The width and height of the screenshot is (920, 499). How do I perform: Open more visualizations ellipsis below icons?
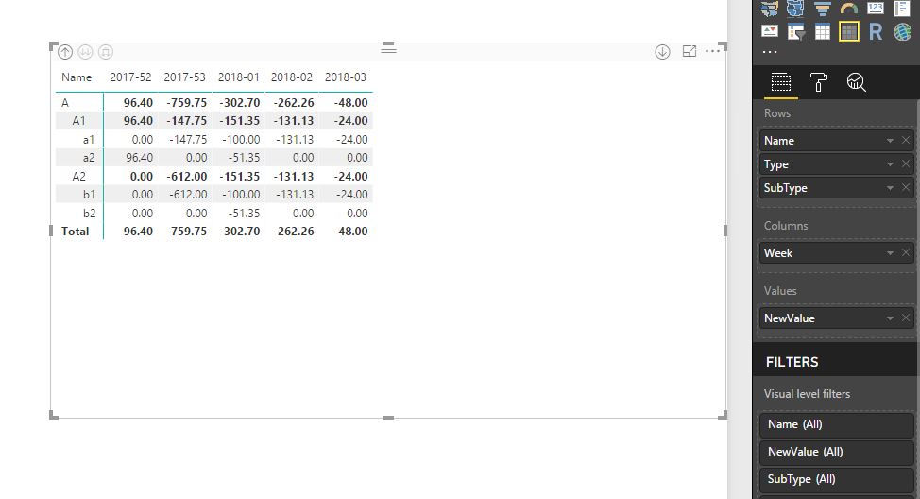click(769, 52)
